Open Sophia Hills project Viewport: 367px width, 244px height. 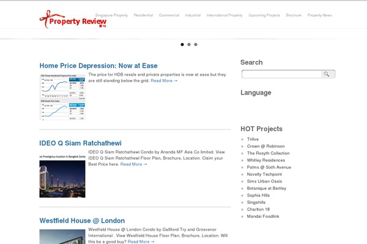[258, 195]
